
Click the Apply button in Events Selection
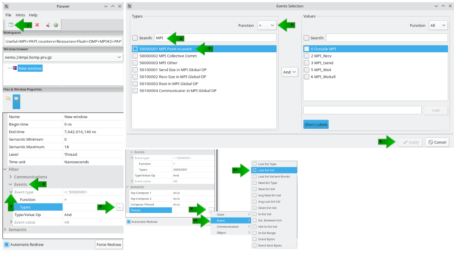click(411, 142)
